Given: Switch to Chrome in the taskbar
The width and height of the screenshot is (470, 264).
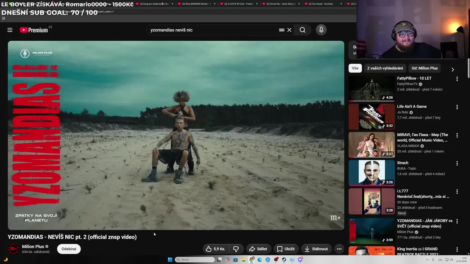Looking at the screenshot, I should (252, 260).
